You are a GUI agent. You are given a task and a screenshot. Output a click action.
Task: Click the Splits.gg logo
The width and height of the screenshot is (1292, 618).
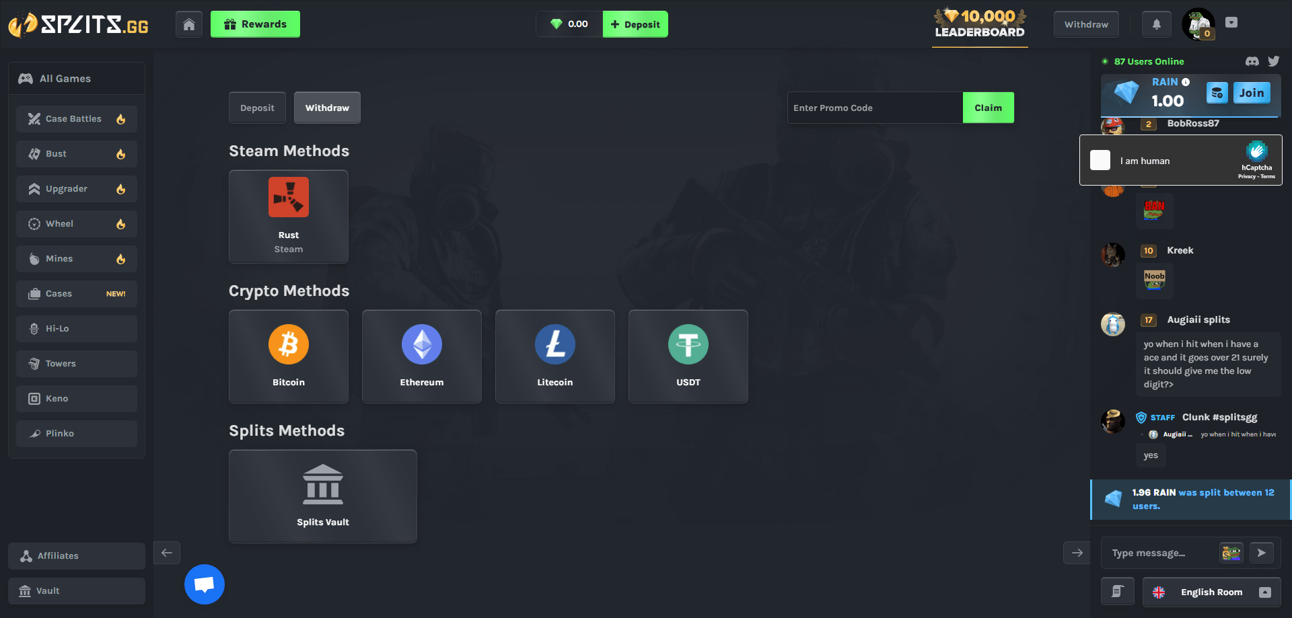(x=78, y=24)
